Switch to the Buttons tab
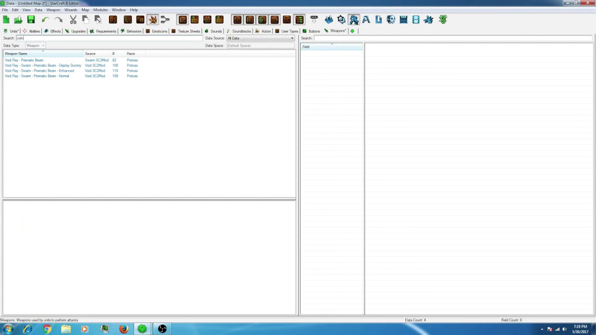The width and height of the screenshot is (596, 335). click(312, 31)
